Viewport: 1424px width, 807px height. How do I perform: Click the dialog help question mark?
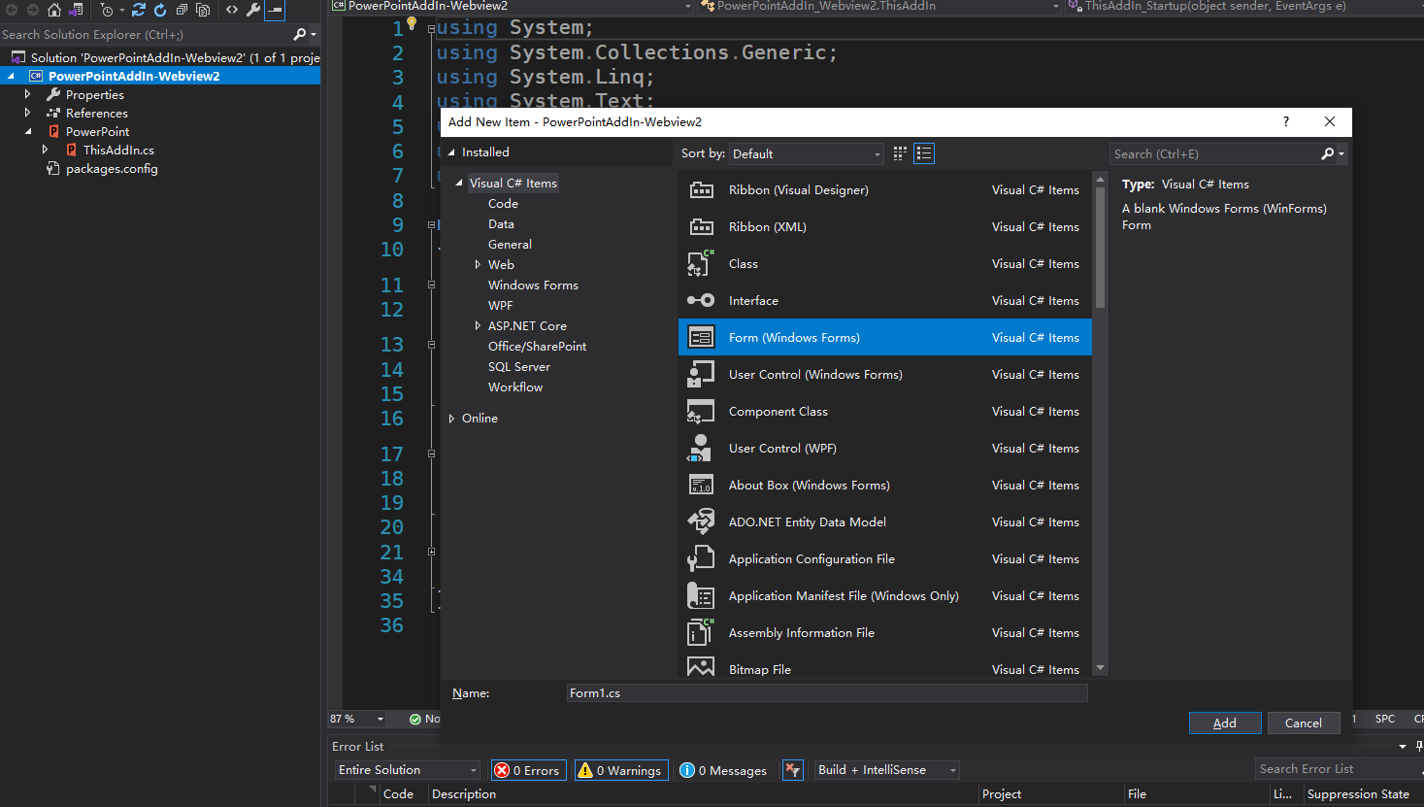tap(1286, 121)
